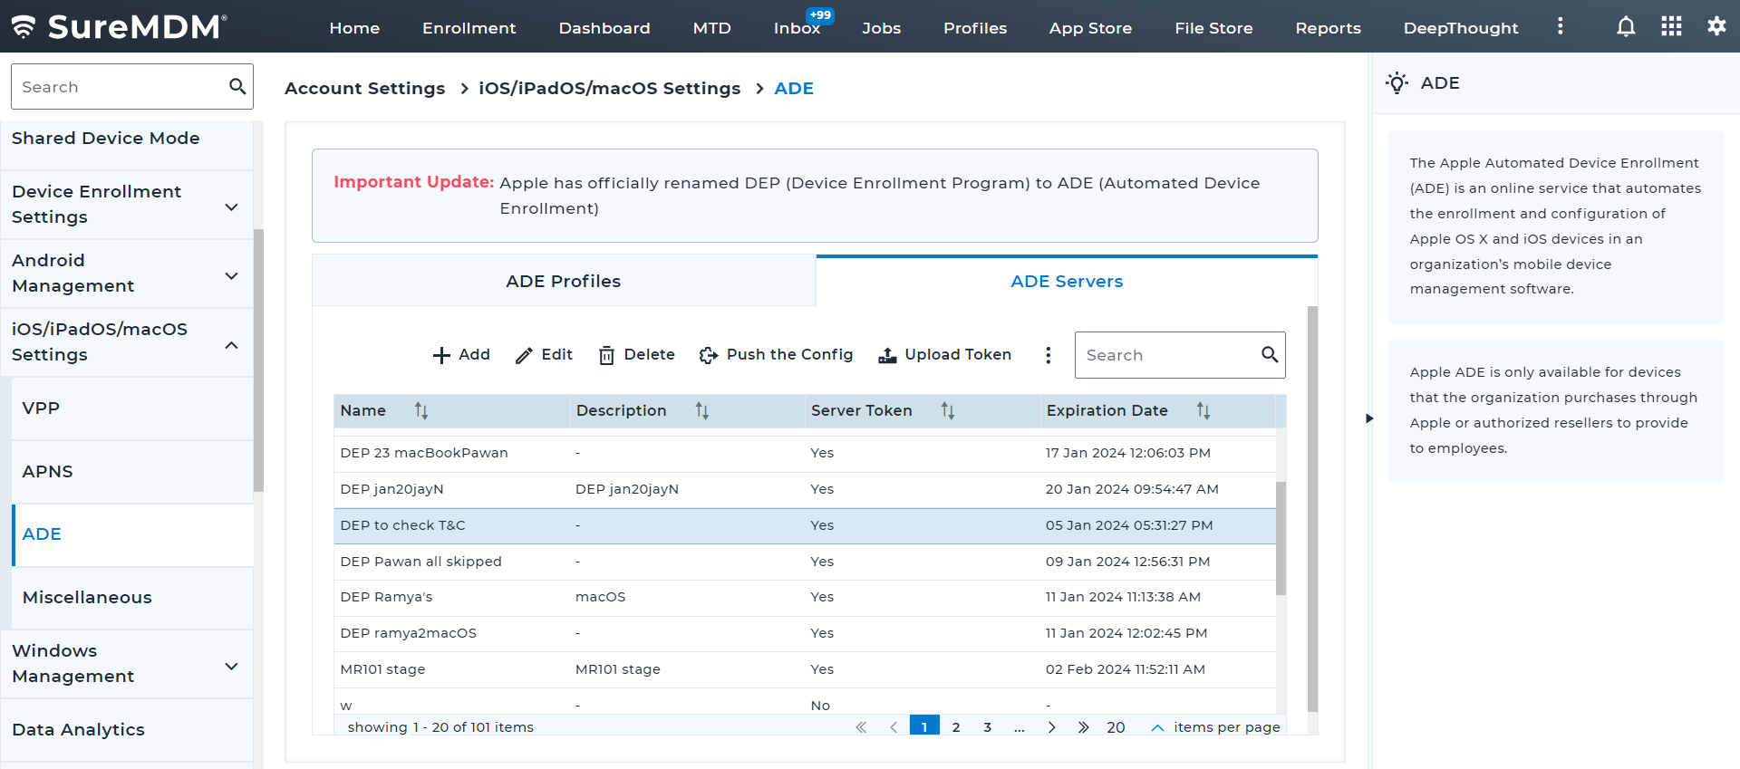Image resolution: width=1740 pixels, height=769 pixels.
Task: Expand Device Enrollment Settings section
Action: click(x=231, y=207)
